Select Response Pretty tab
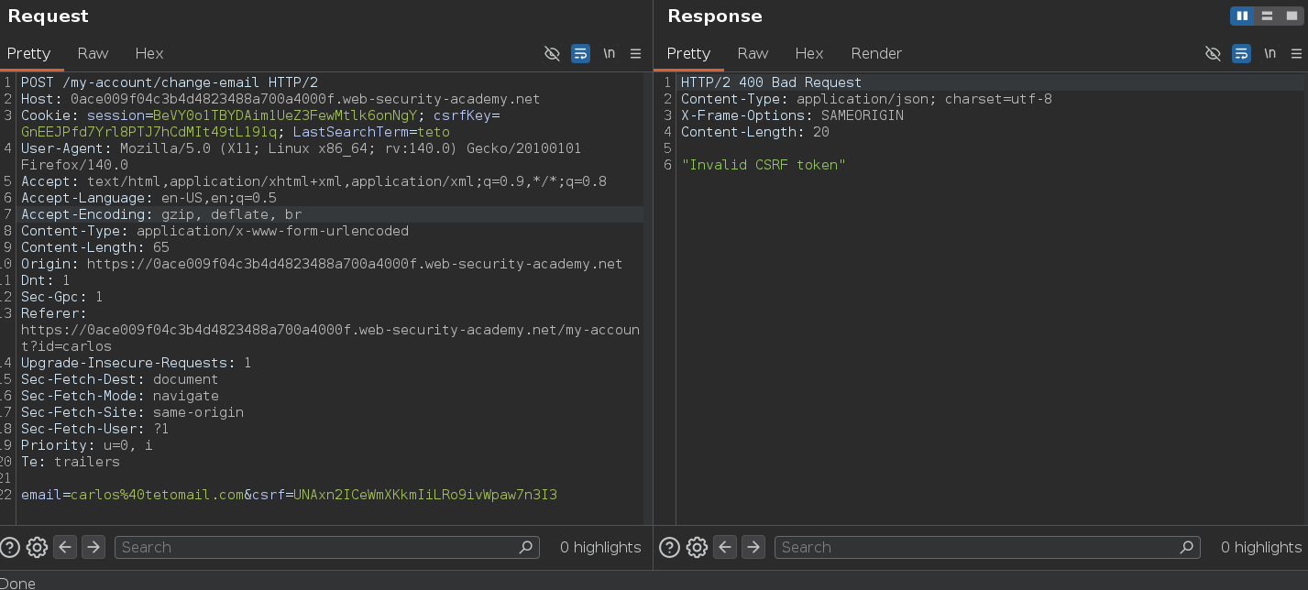The width and height of the screenshot is (1308, 590). coord(689,53)
